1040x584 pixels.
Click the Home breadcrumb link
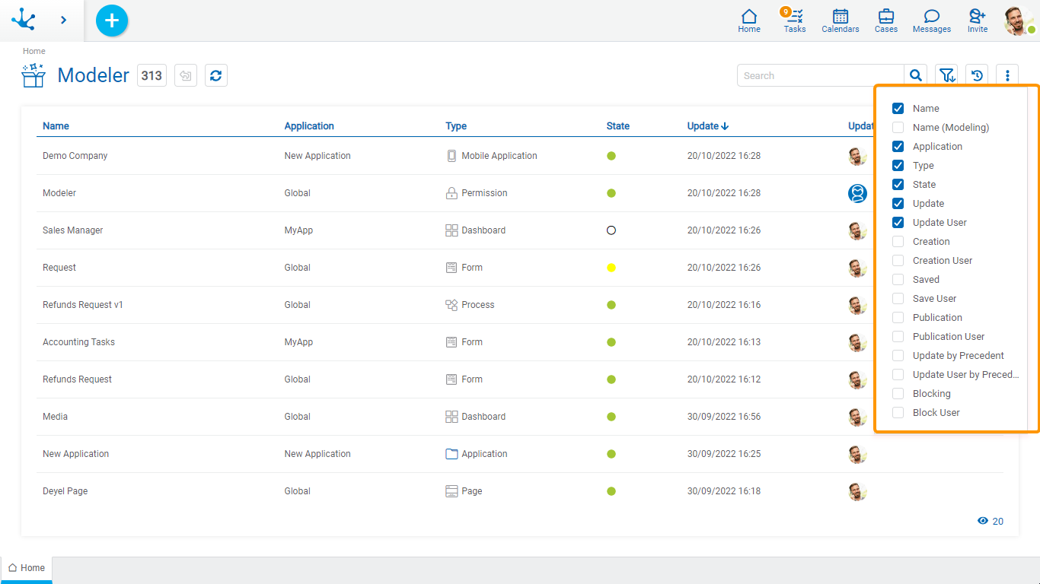pos(33,51)
